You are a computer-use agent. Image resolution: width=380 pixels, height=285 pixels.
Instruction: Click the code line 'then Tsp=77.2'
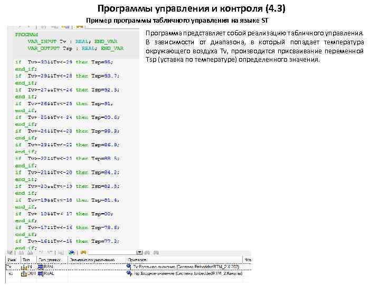98,241
